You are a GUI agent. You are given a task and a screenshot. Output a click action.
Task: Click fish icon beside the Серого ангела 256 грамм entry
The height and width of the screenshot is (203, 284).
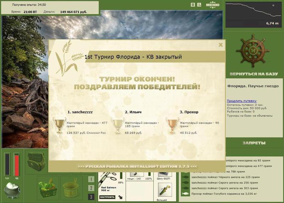point(185,183)
